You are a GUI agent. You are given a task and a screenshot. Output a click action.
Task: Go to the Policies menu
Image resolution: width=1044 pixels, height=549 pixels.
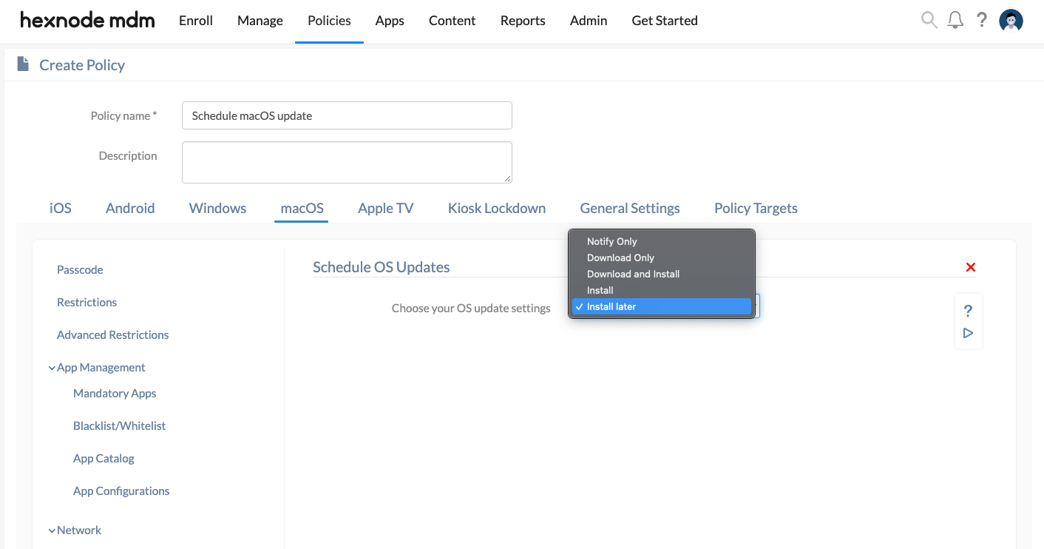tap(329, 21)
